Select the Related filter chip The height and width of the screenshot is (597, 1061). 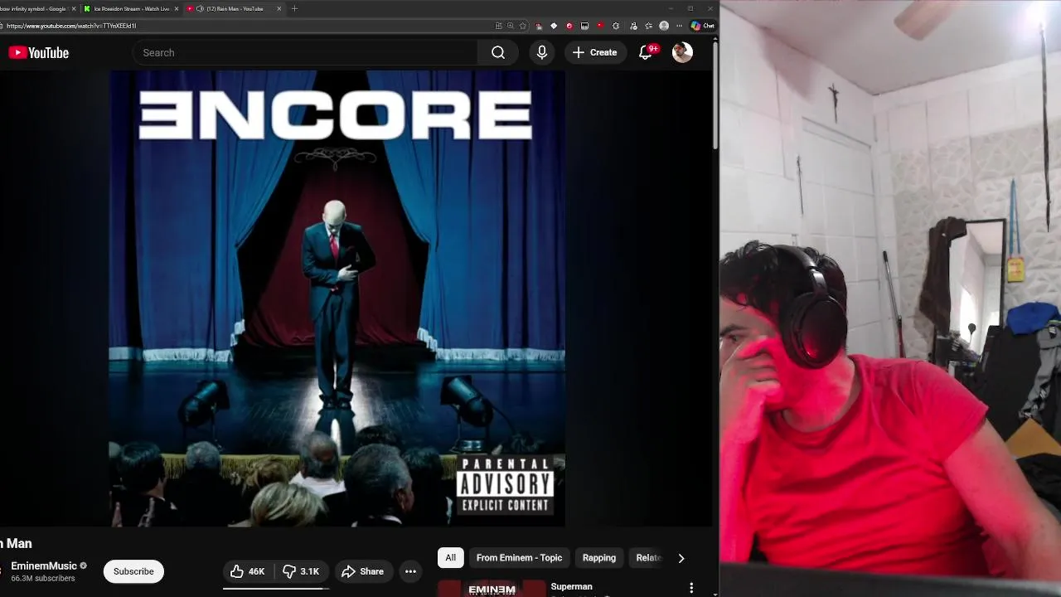pos(648,558)
